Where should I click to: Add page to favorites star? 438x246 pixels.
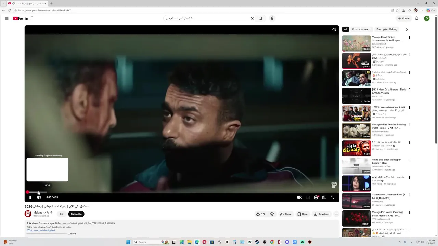point(397,10)
